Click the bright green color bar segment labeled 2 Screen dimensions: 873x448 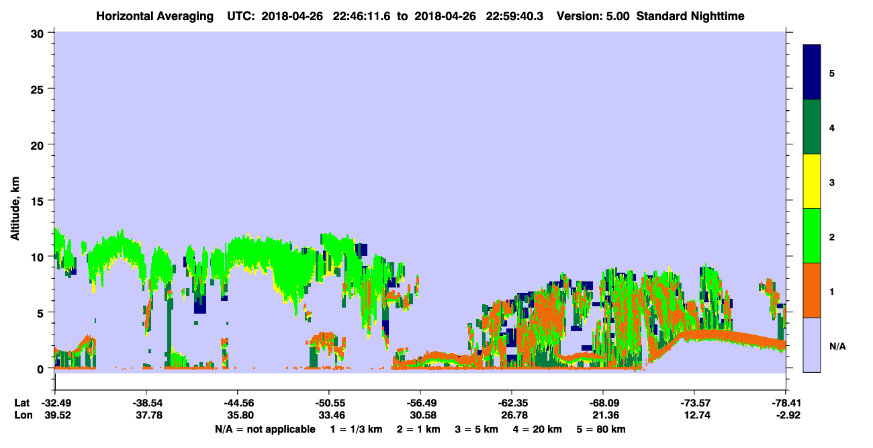[x=811, y=236]
